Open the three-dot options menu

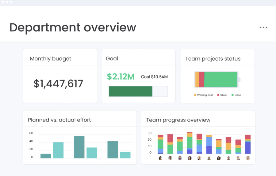coord(263,28)
